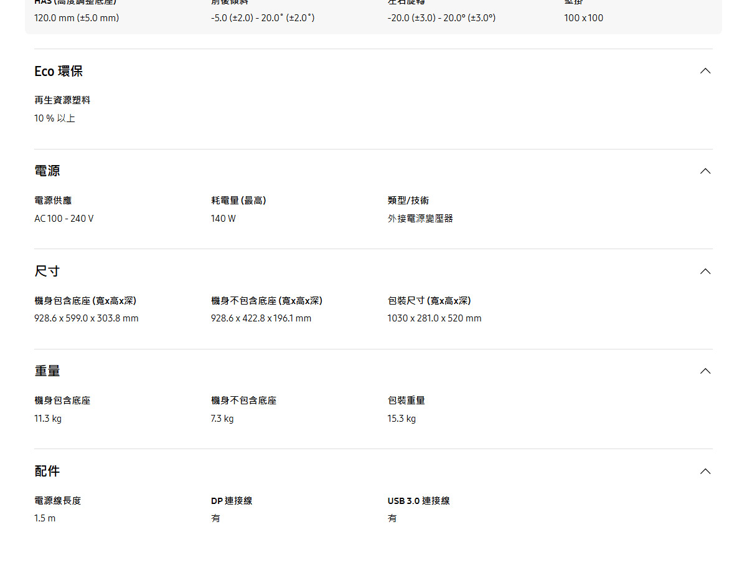Click the 140 W power consumption value
This screenshot has width=747, height=565.
click(223, 219)
